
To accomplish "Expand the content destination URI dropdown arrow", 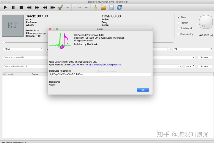I will (x=180, y=66).
